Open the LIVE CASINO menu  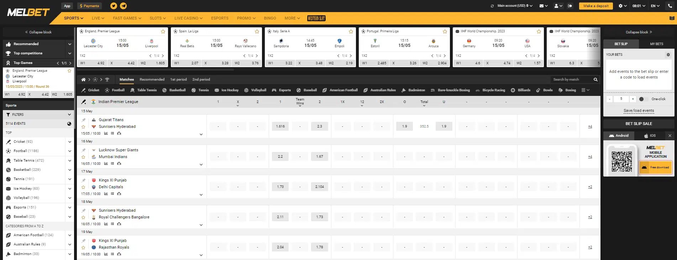pyautogui.click(x=188, y=18)
